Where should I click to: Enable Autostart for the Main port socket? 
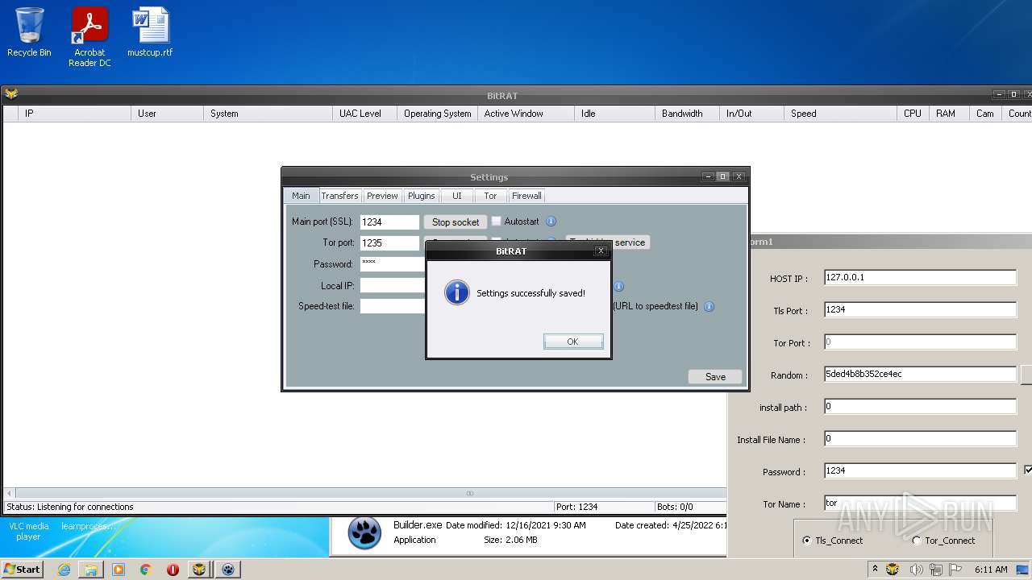497,222
